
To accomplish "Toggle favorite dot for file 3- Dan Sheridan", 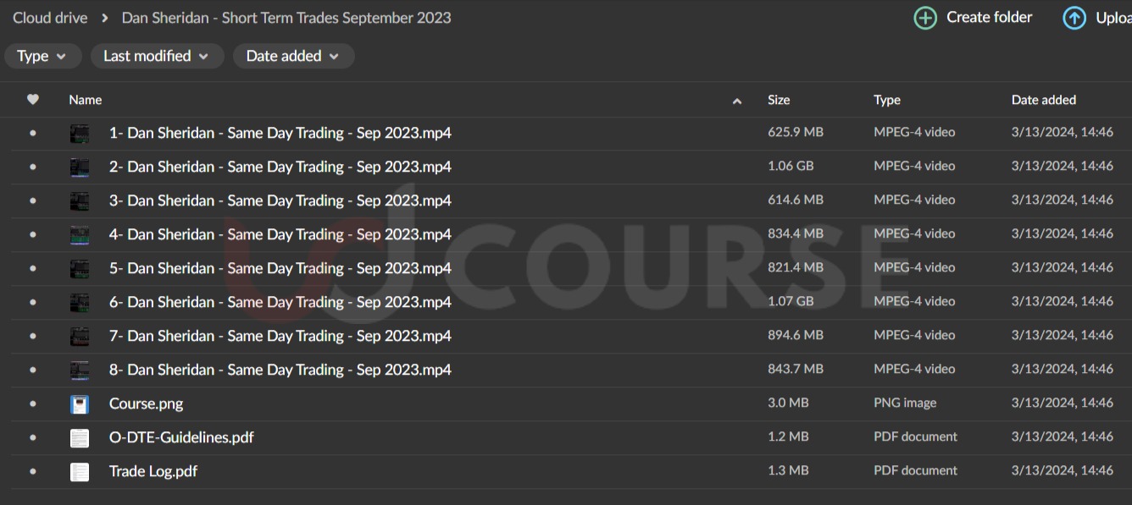I will pyautogui.click(x=33, y=200).
